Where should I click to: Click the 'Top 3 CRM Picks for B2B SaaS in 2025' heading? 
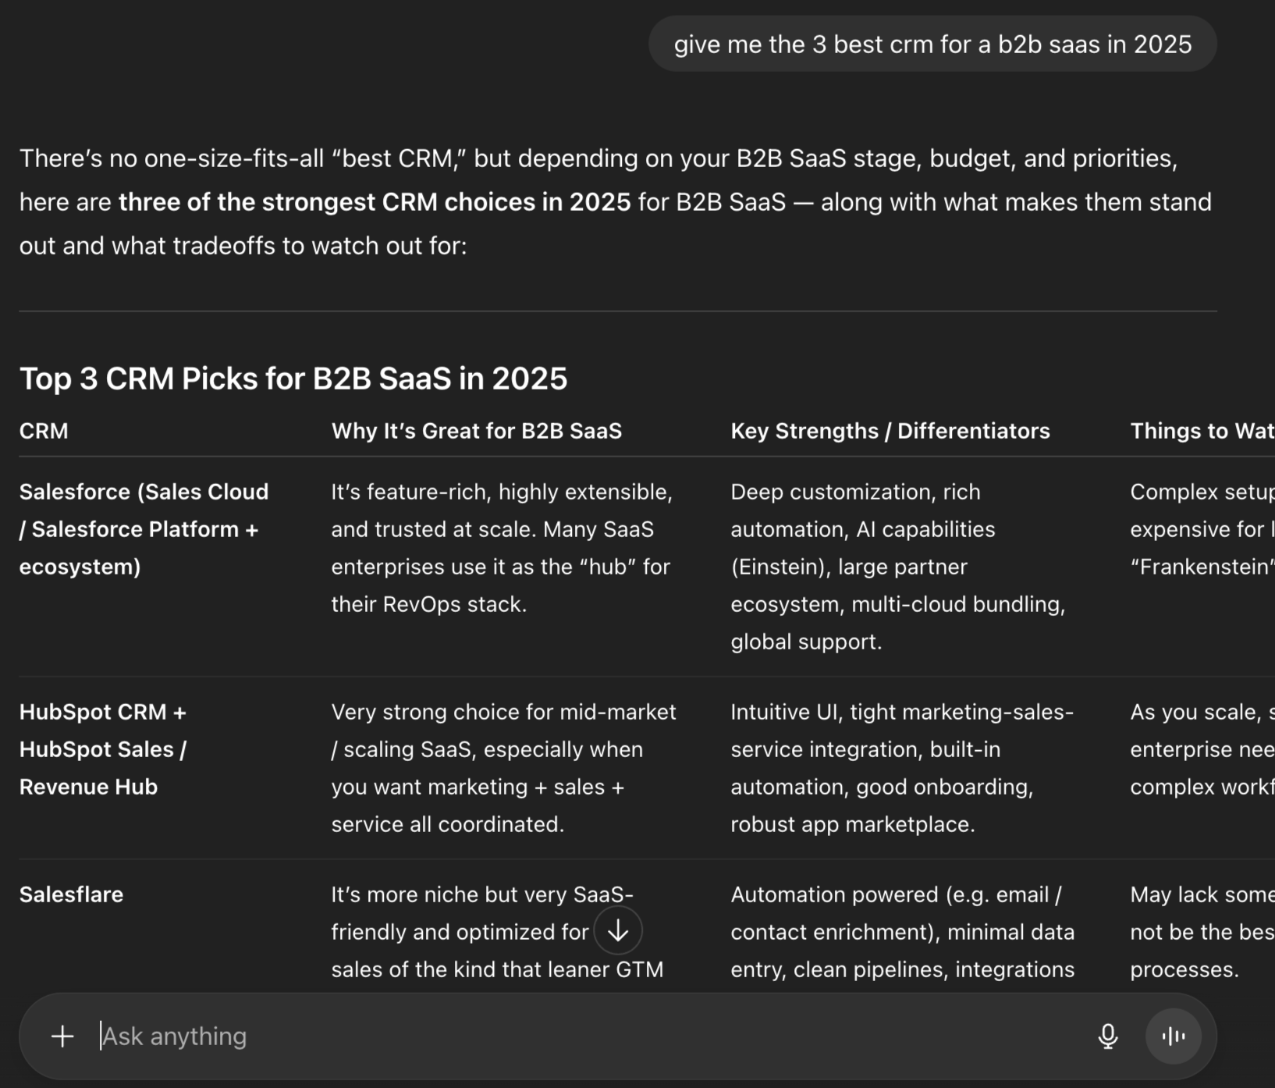coord(293,379)
